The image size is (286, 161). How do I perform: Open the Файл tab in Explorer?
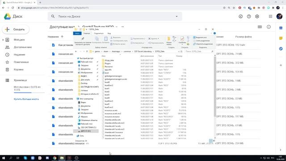click(77, 34)
